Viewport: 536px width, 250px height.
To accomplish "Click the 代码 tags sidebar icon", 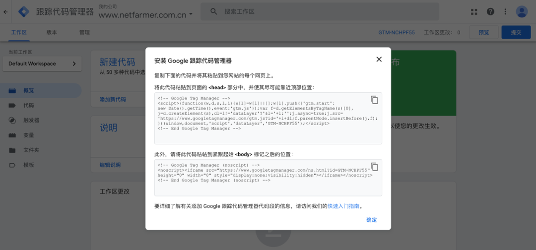I will (x=12, y=106).
